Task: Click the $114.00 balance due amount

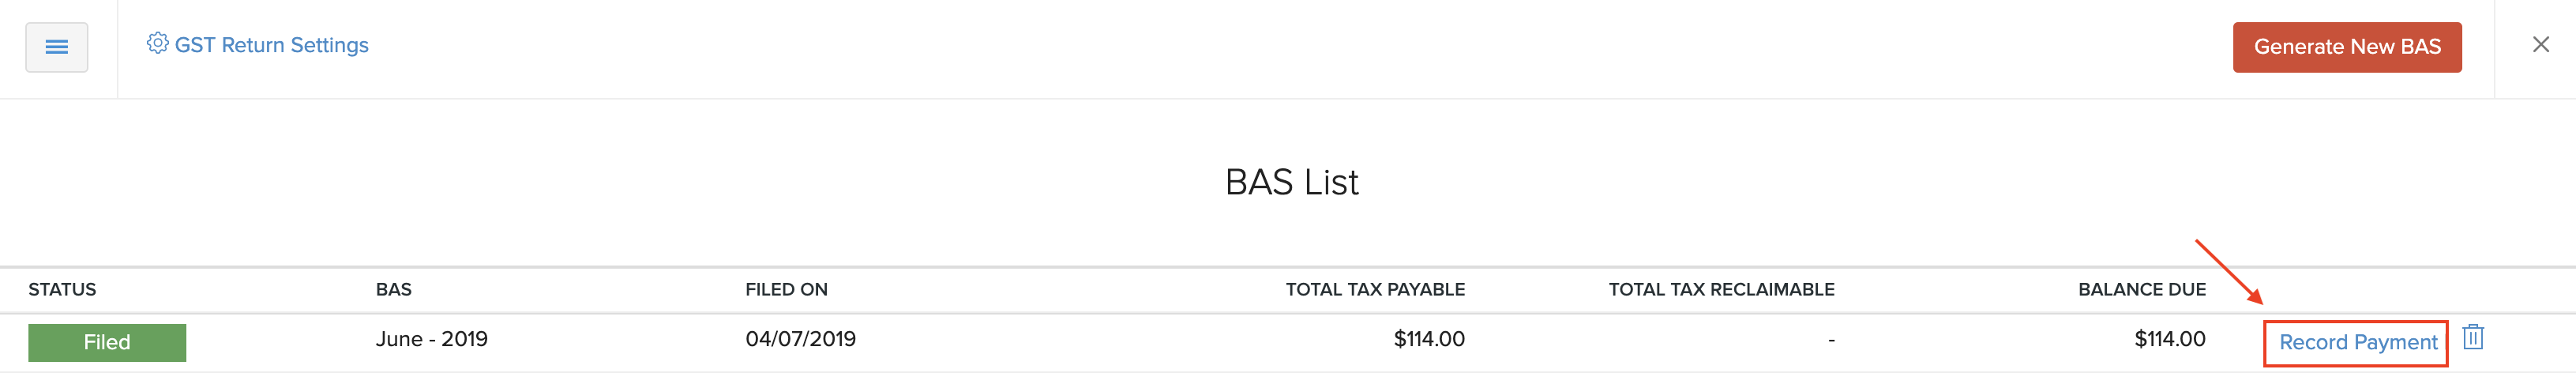Action: pyautogui.click(x=2169, y=339)
